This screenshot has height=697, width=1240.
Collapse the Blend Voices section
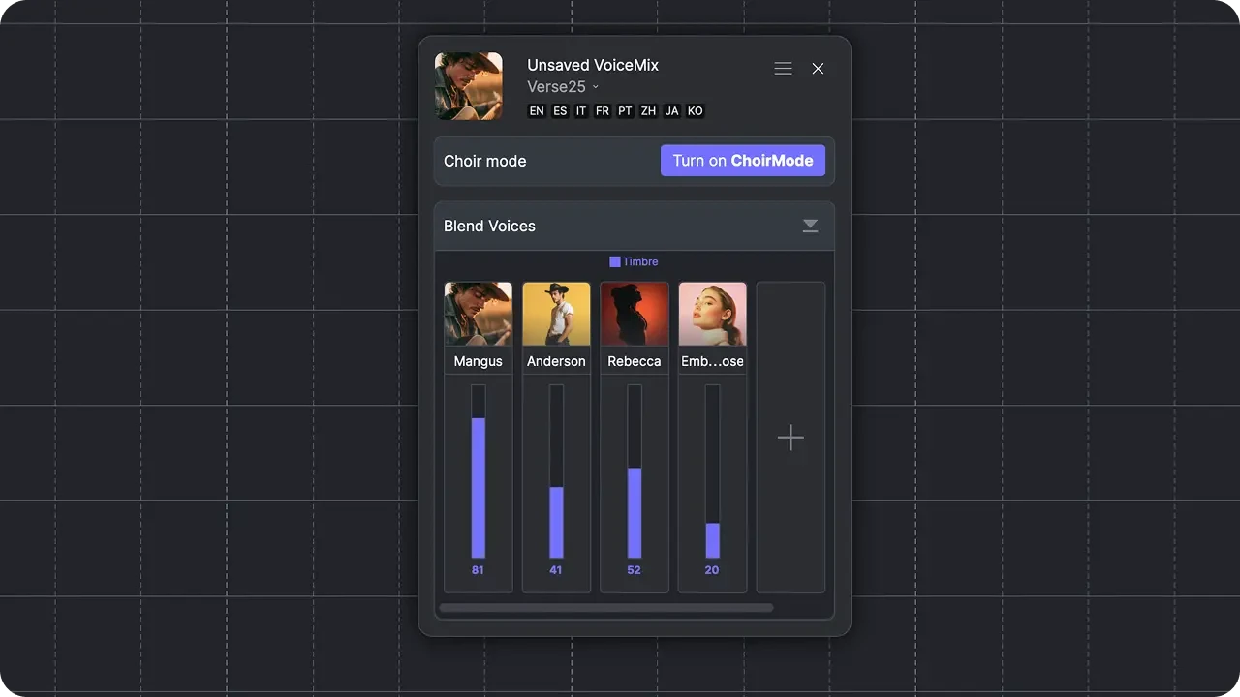[810, 226]
